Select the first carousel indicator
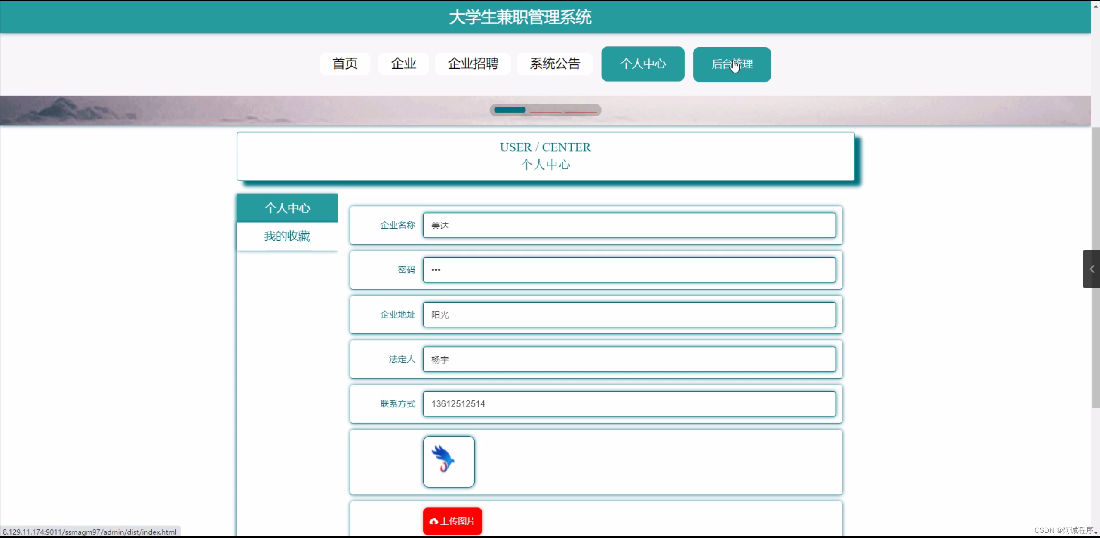Viewport: 1100px width, 538px height. click(510, 110)
